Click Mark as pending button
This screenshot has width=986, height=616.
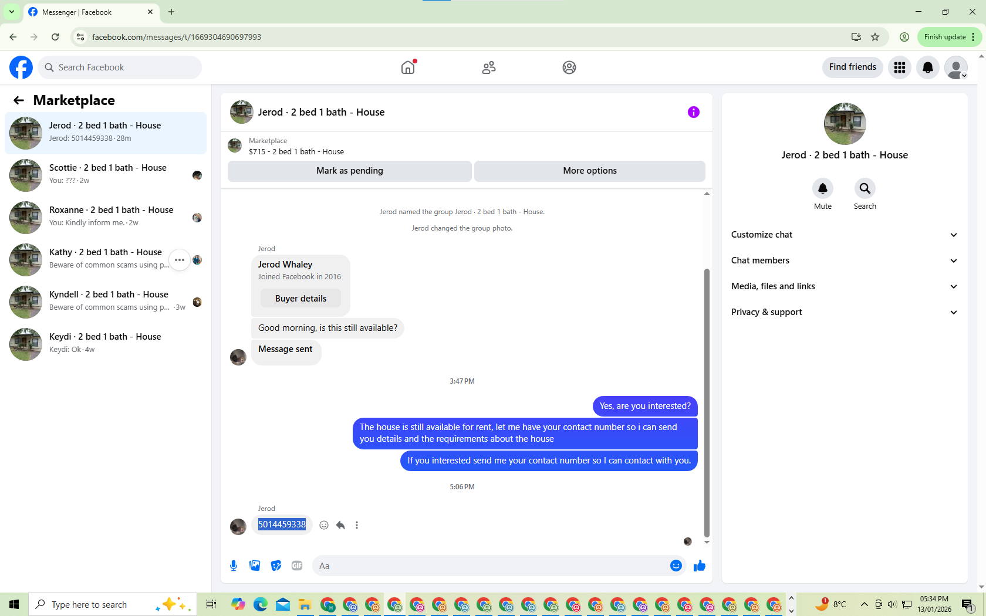350,171
